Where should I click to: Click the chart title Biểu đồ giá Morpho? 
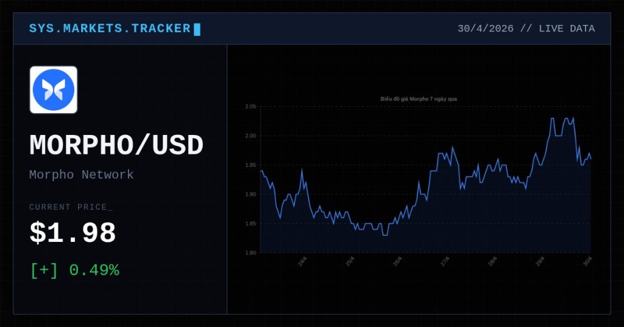coord(419,99)
